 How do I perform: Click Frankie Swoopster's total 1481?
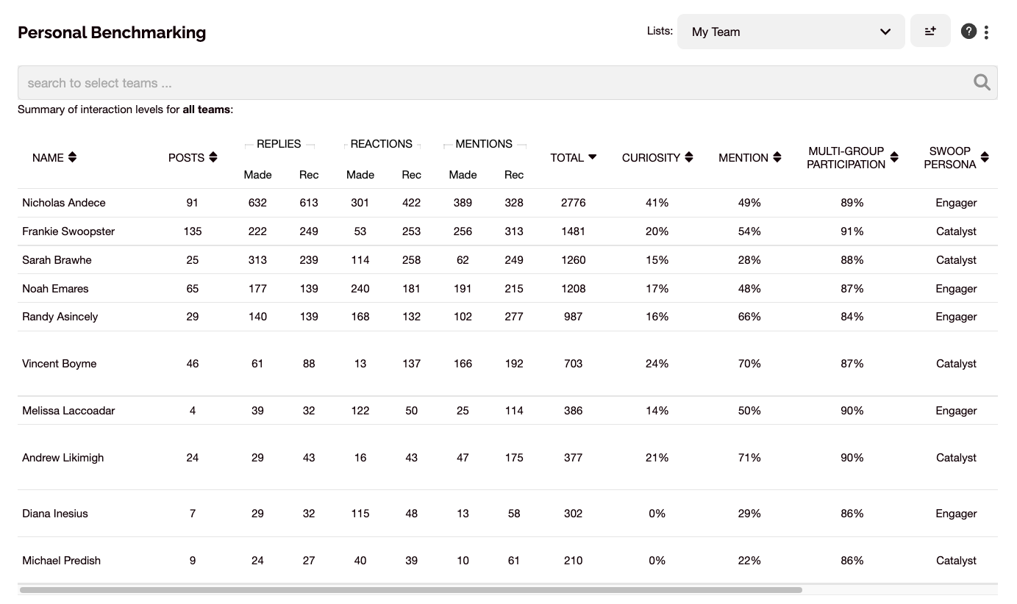(574, 231)
